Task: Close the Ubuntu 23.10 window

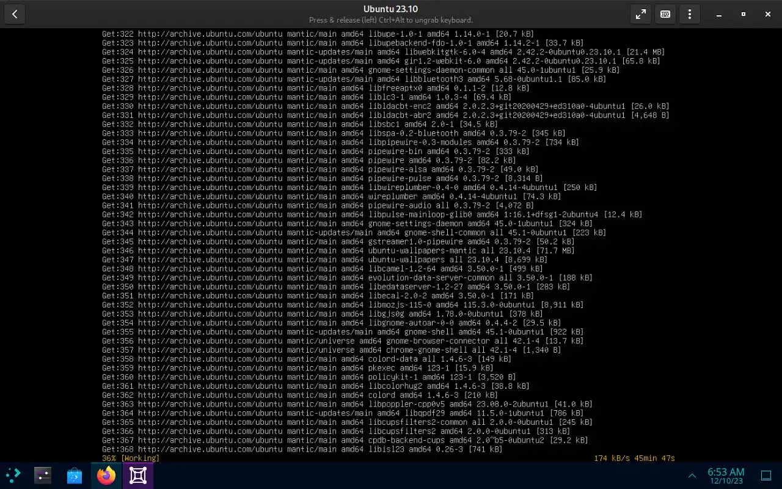Action: coord(768,14)
